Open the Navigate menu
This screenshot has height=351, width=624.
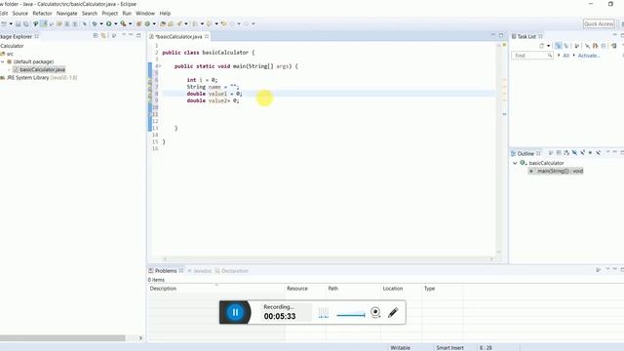point(67,13)
